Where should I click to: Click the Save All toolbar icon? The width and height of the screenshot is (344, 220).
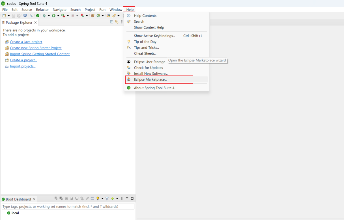[19, 16]
